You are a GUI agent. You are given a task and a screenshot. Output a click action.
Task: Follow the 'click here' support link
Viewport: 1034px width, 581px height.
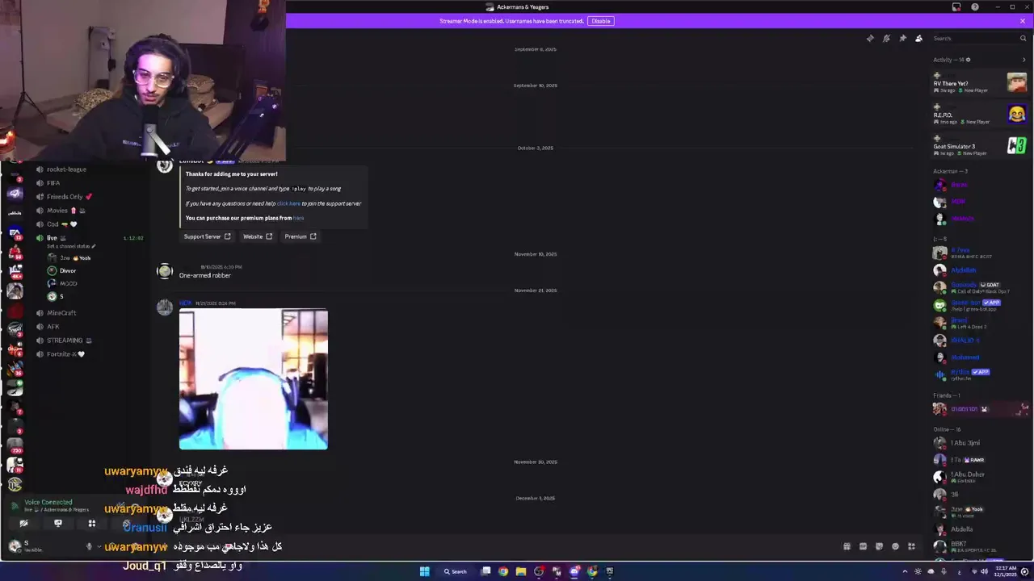point(288,203)
